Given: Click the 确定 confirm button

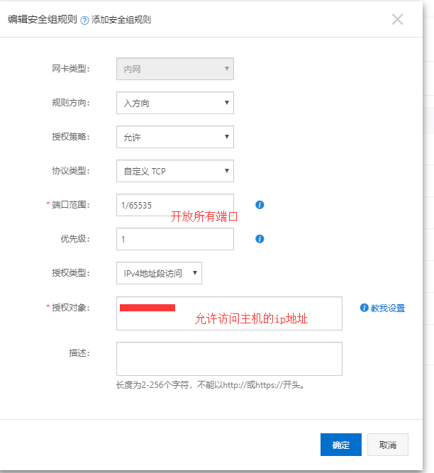Looking at the screenshot, I should 341,445.
